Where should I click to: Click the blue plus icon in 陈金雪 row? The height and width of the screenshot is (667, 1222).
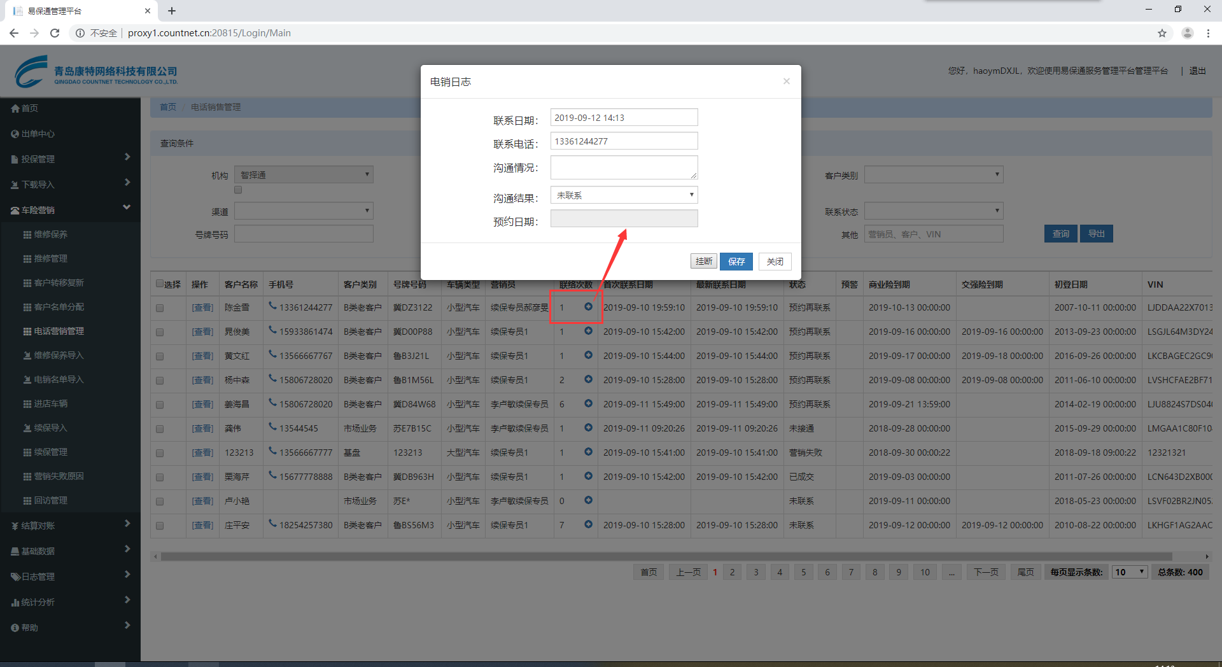tap(588, 307)
